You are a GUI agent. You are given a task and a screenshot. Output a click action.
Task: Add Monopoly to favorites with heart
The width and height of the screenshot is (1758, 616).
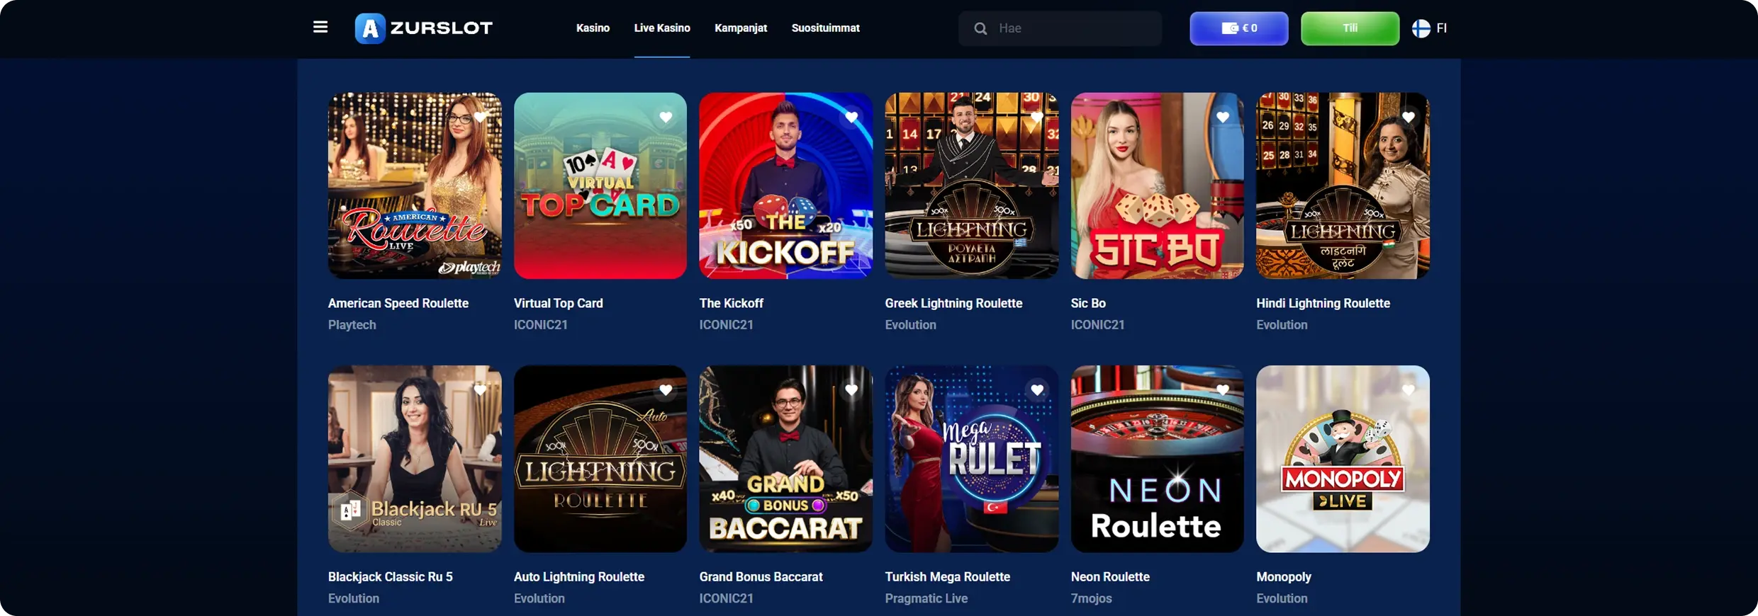(1409, 389)
